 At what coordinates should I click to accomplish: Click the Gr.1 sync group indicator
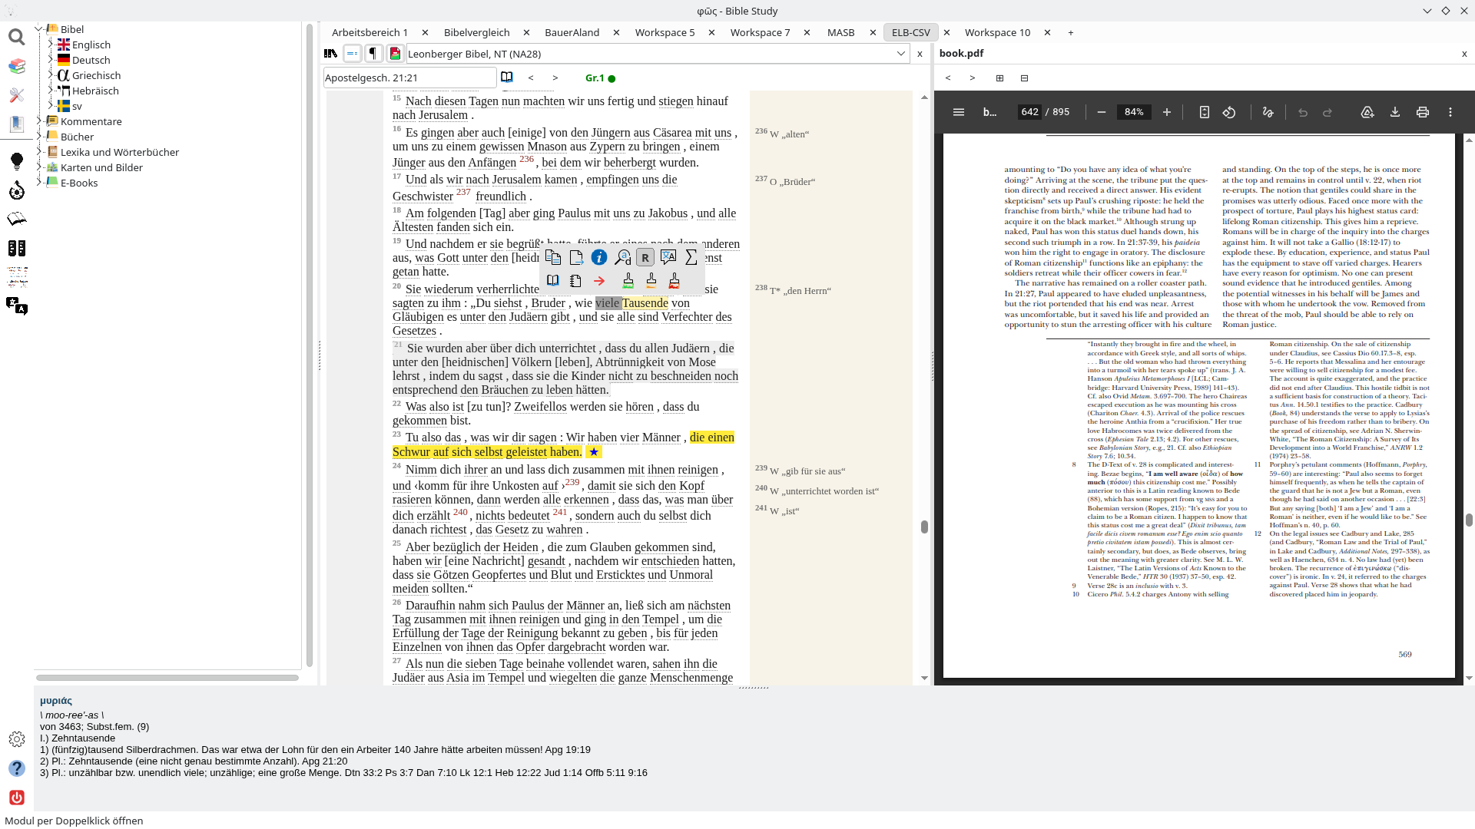(600, 78)
